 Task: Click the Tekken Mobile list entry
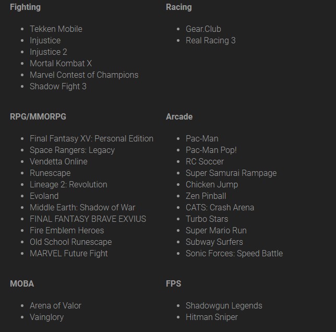point(56,29)
